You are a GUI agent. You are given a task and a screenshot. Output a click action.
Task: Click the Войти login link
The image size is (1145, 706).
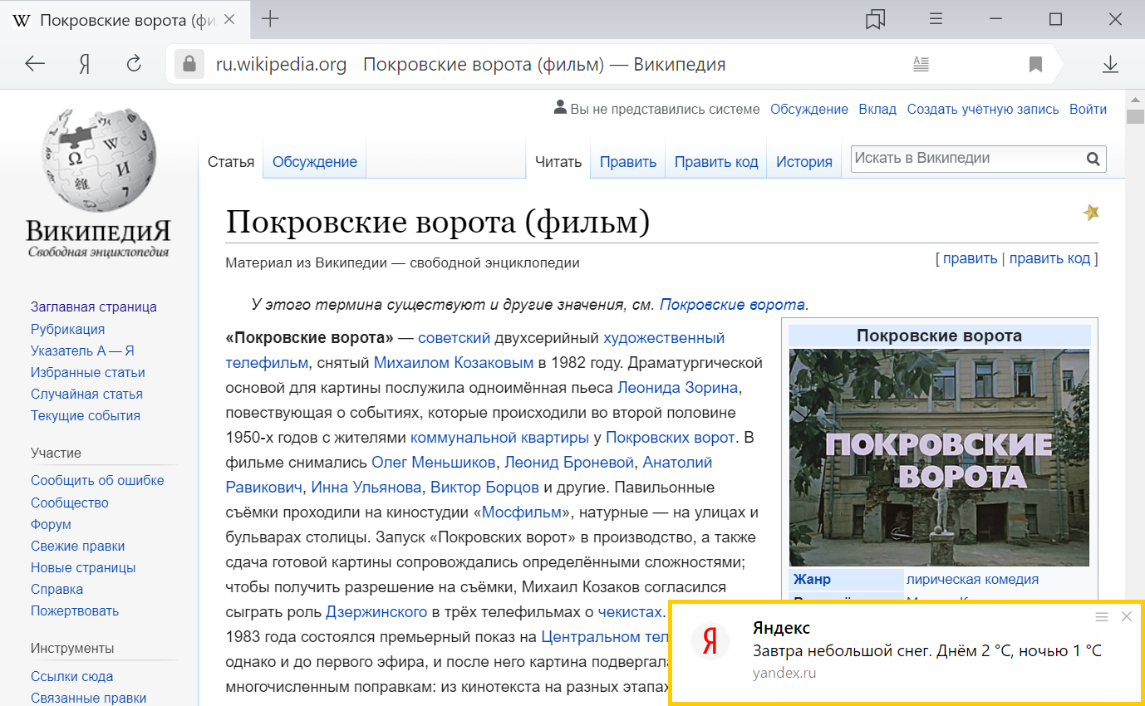(x=1088, y=109)
